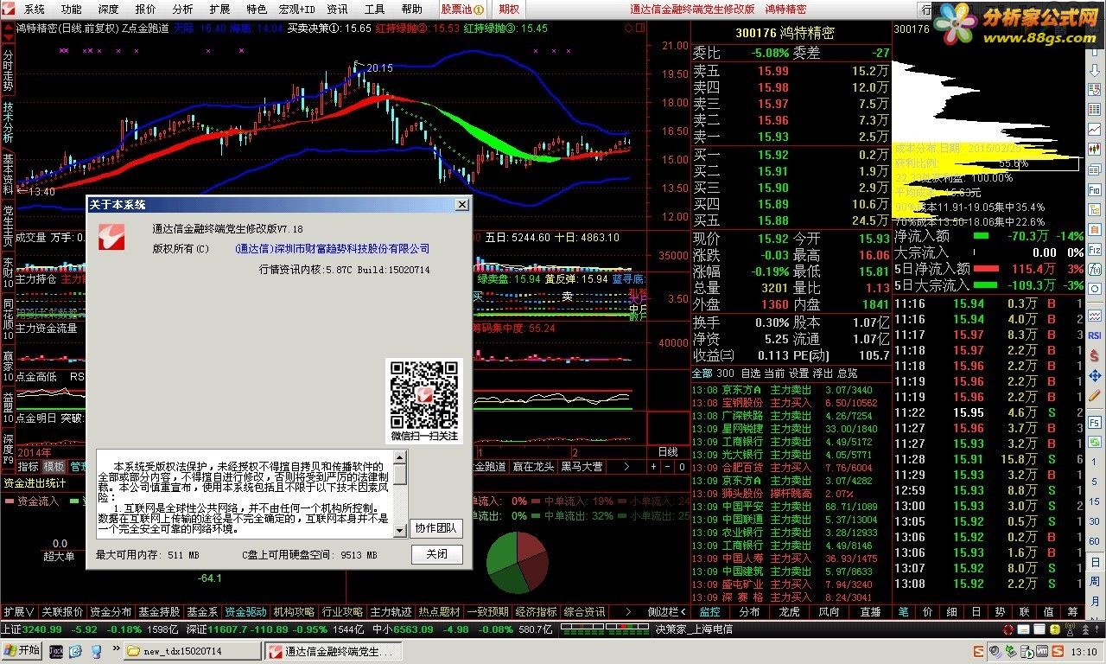This screenshot has height=664, width=1106.
Task: Click the candlestick chart icon in right toolbar
Action: (1095, 149)
